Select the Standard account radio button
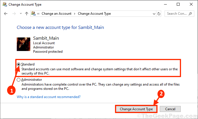198x119 pixels. 19,64
